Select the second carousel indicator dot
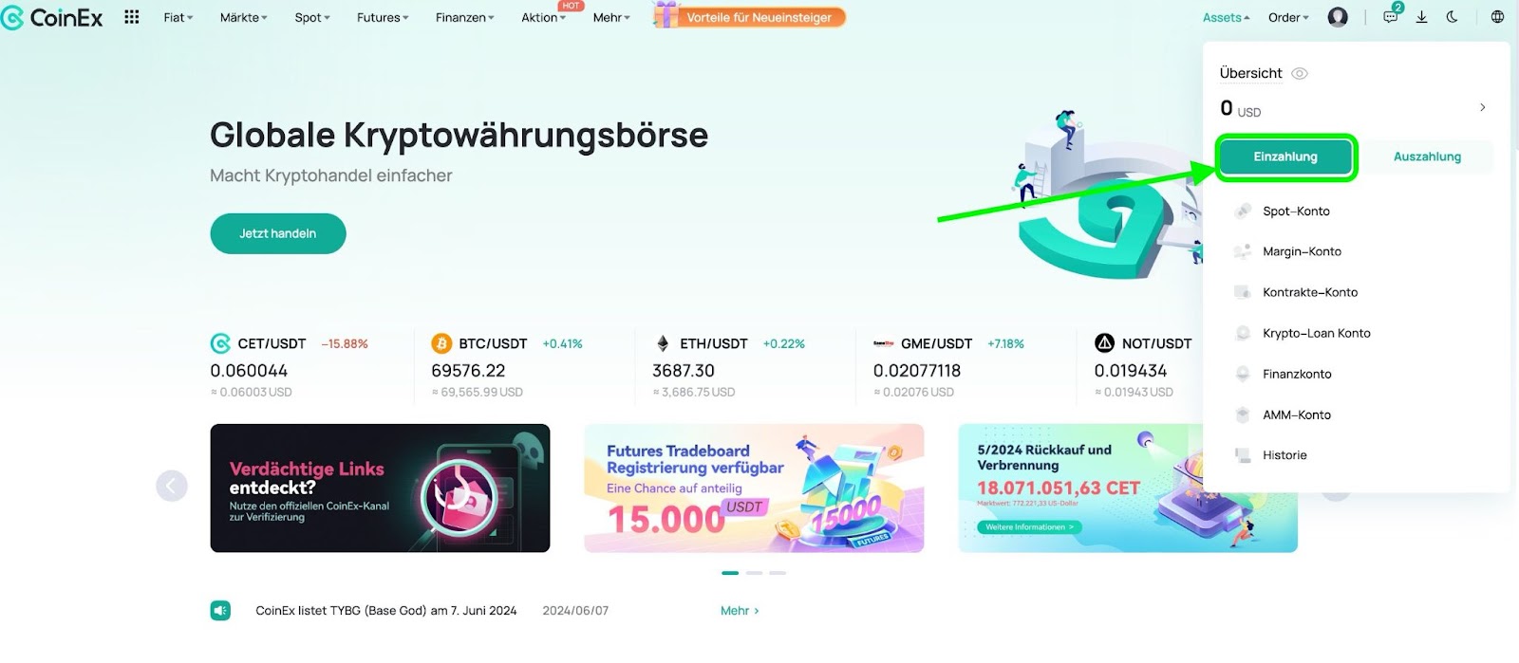 click(754, 573)
